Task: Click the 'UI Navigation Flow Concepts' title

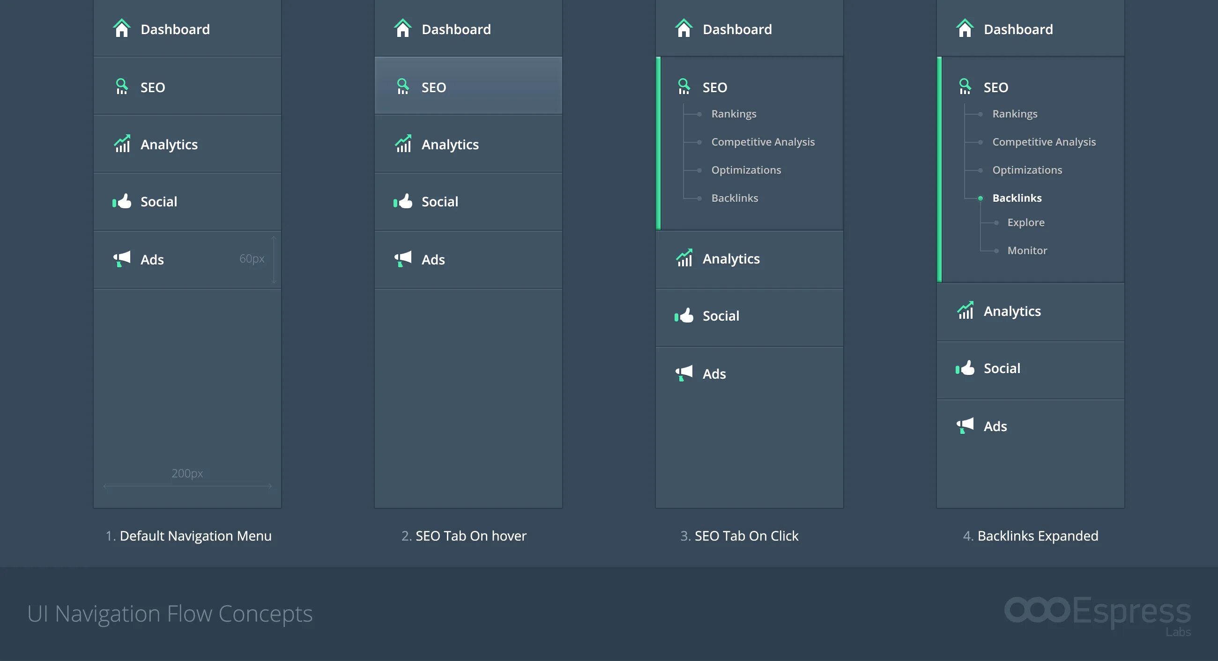Action: 170,613
